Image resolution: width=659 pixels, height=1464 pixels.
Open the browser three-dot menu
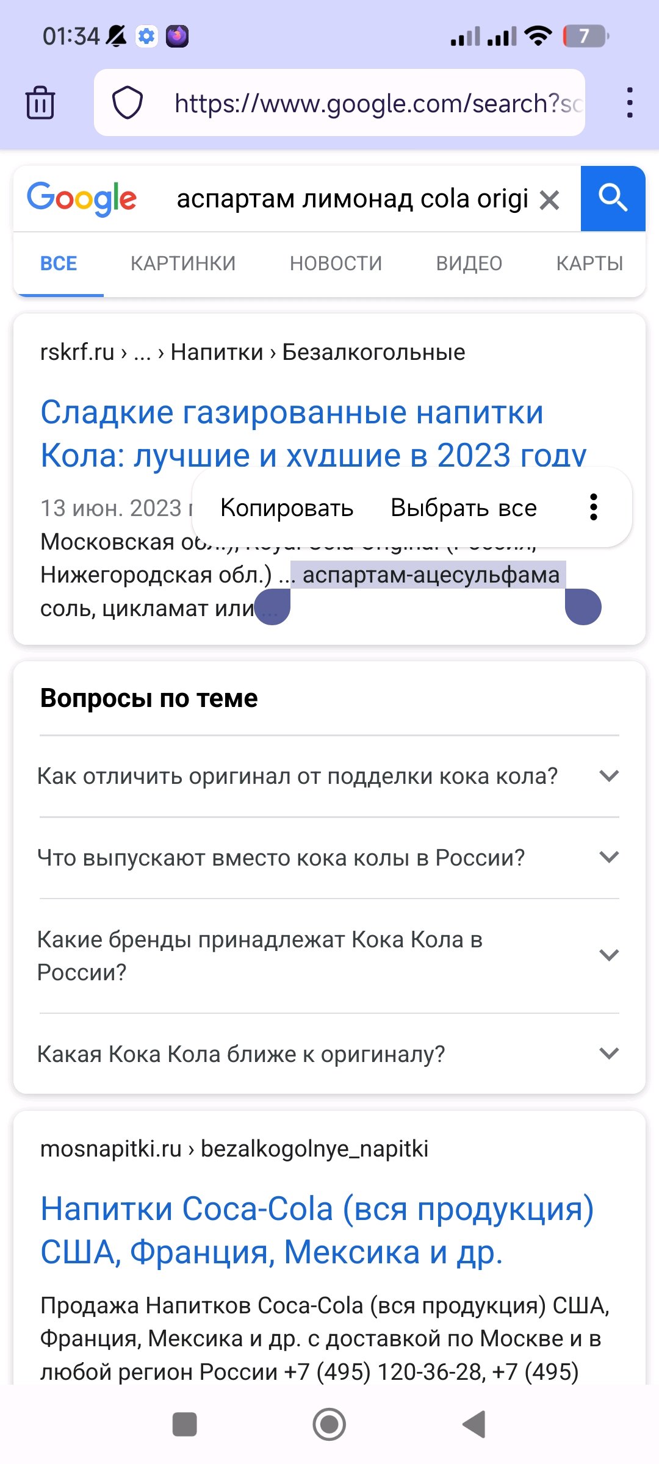[x=630, y=102]
